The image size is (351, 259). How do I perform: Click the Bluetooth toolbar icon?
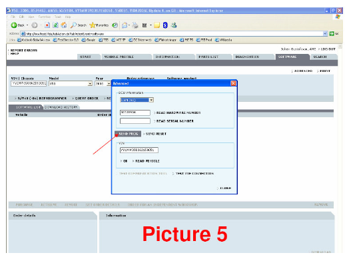(165, 25)
